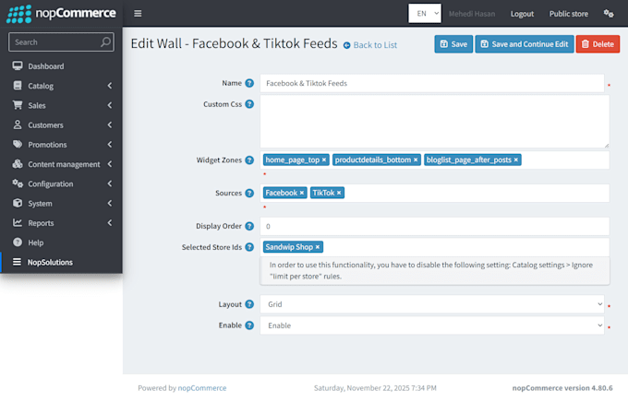
Task: Click the Display Order input
Action: click(x=435, y=227)
